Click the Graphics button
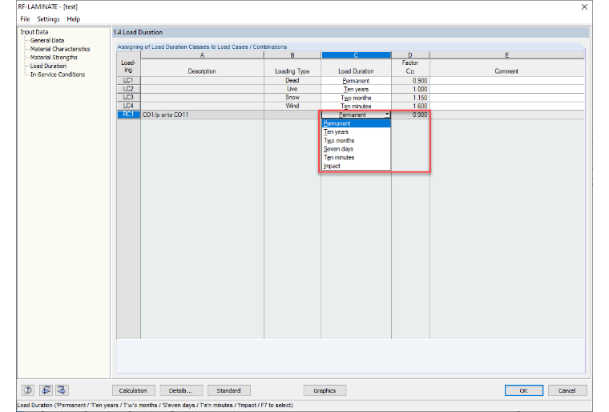This screenshot has width=609, height=412. pyautogui.click(x=325, y=390)
